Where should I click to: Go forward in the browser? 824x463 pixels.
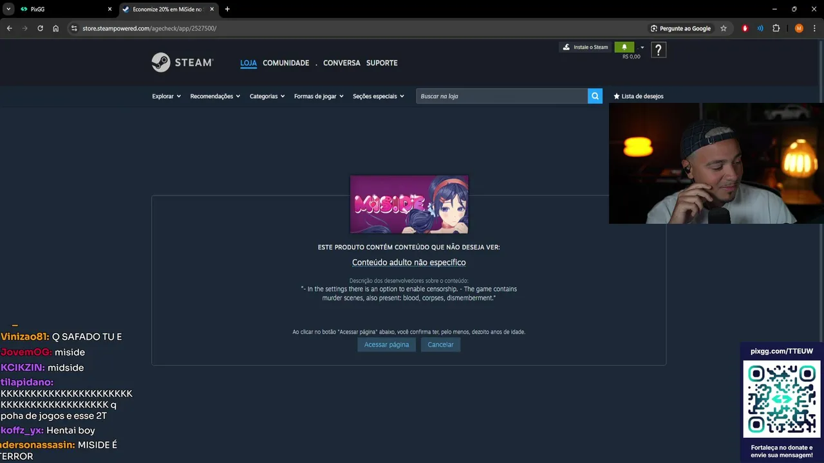tap(24, 28)
